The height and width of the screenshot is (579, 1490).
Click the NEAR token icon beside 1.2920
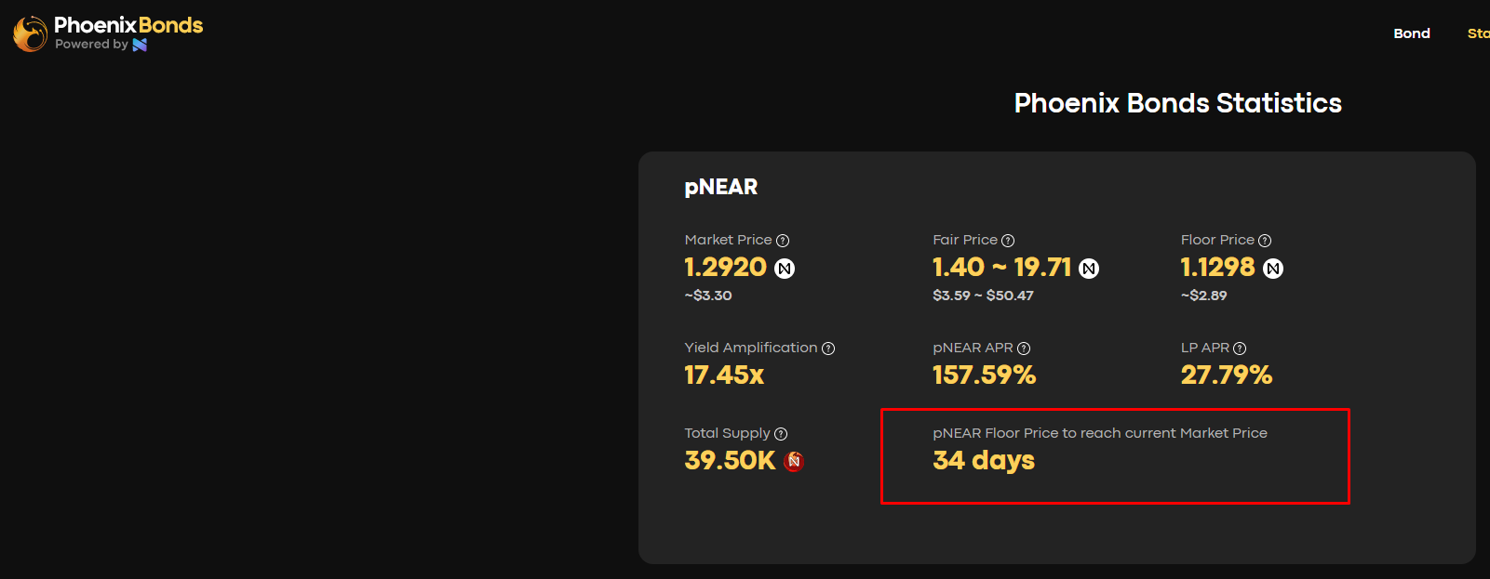[785, 269]
